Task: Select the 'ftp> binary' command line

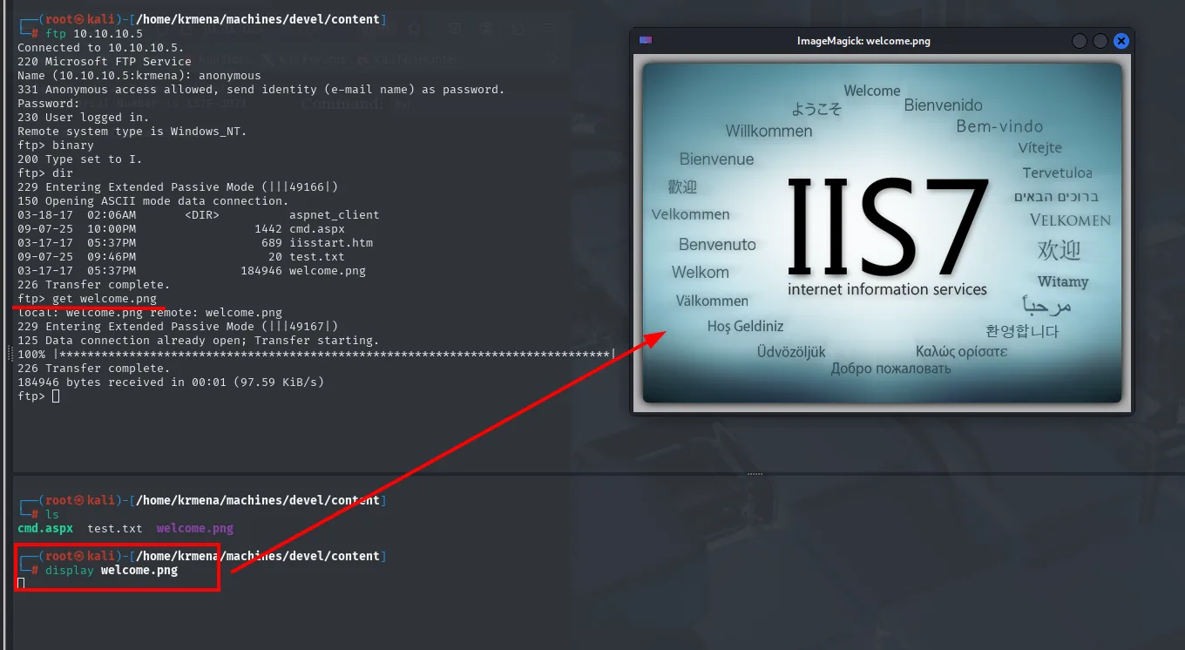Action: coord(56,145)
